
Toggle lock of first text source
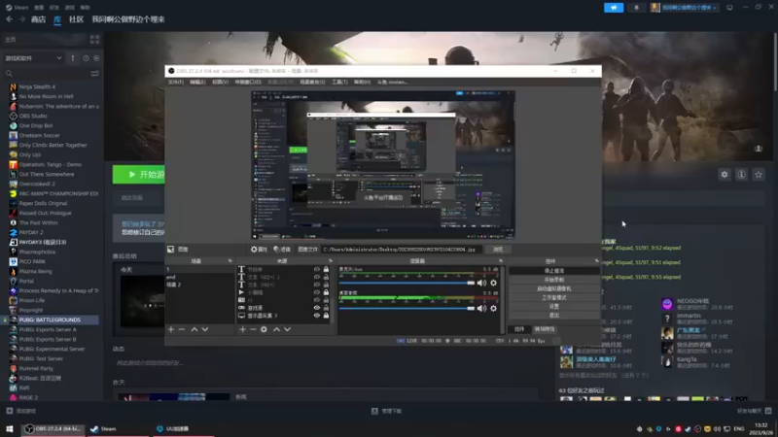click(326, 270)
